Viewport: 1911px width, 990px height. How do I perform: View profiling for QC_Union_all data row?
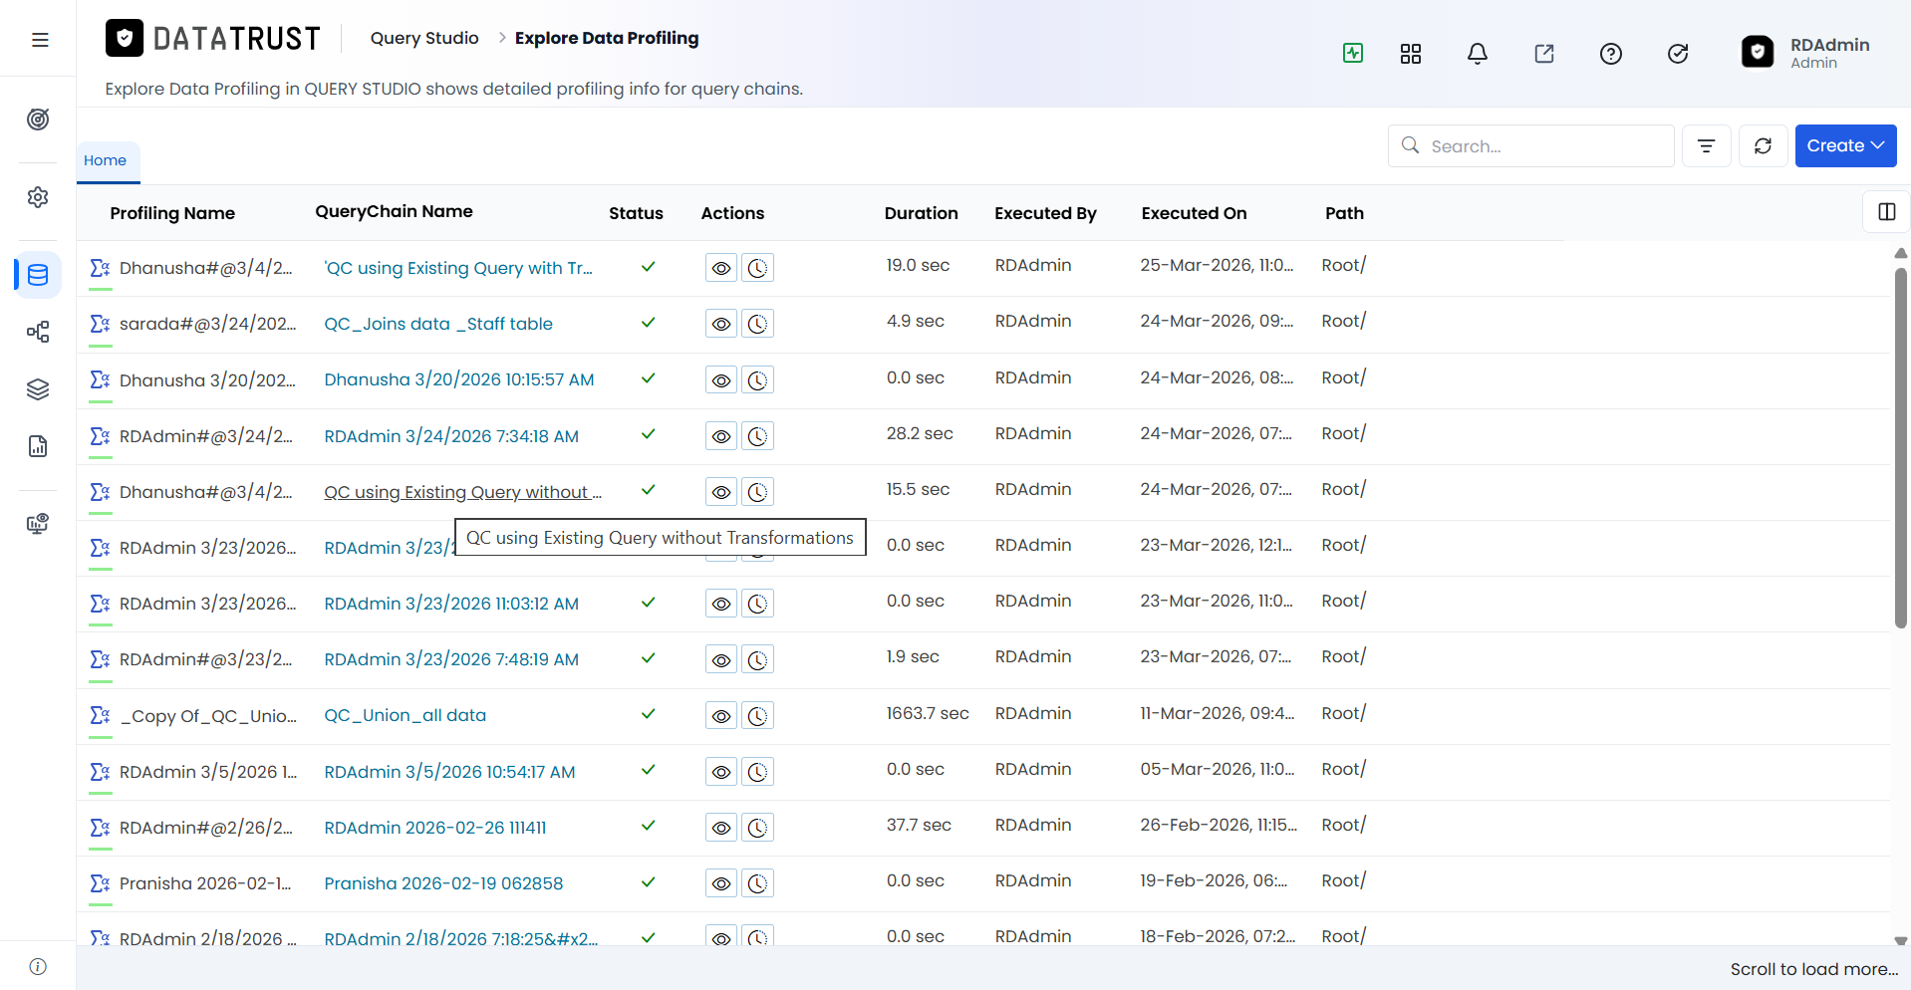[721, 716]
